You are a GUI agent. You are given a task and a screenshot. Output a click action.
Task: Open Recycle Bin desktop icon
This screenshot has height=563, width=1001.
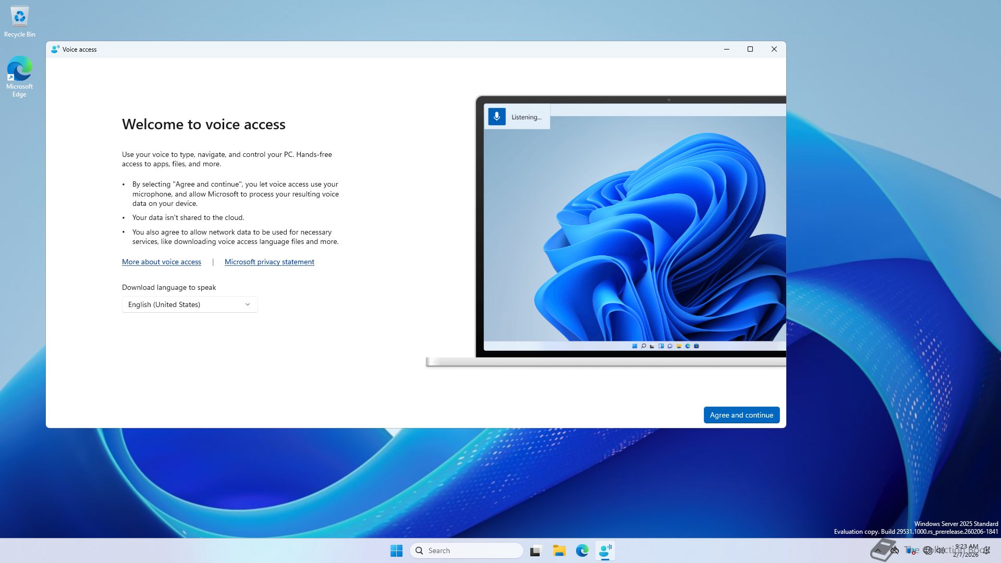coord(19,21)
